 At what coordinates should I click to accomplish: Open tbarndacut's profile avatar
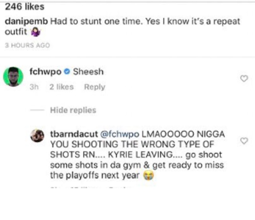[x=37, y=136]
